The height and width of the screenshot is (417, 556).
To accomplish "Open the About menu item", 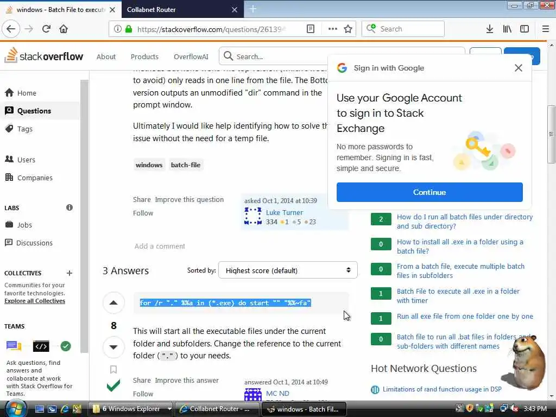I will pyautogui.click(x=106, y=56).
